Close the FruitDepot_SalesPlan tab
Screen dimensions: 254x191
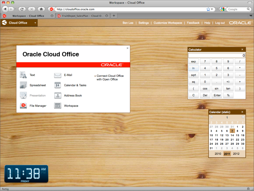[107, 16]
